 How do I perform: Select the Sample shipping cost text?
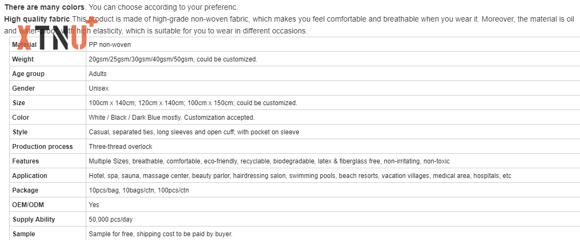coord(161,234)
